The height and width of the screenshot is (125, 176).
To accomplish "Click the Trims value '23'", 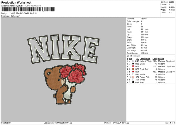I will 142,27.
